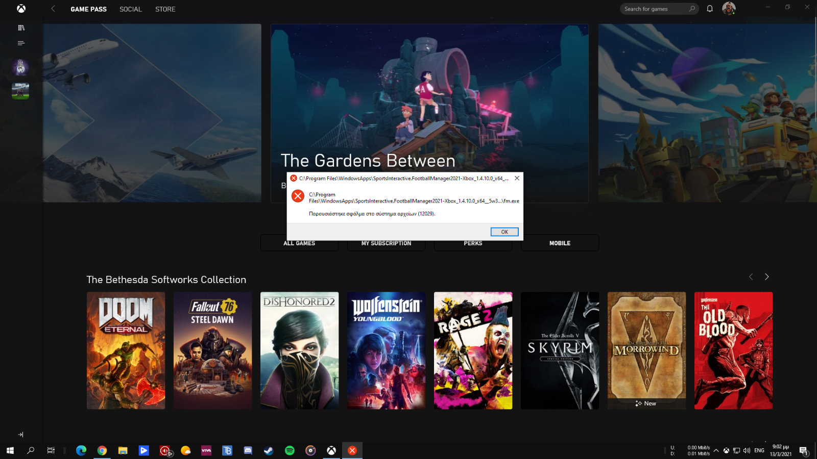Open the MY SUBSCRIPTION section
This screenshot has height=459, width=817.
click(386, 243)
